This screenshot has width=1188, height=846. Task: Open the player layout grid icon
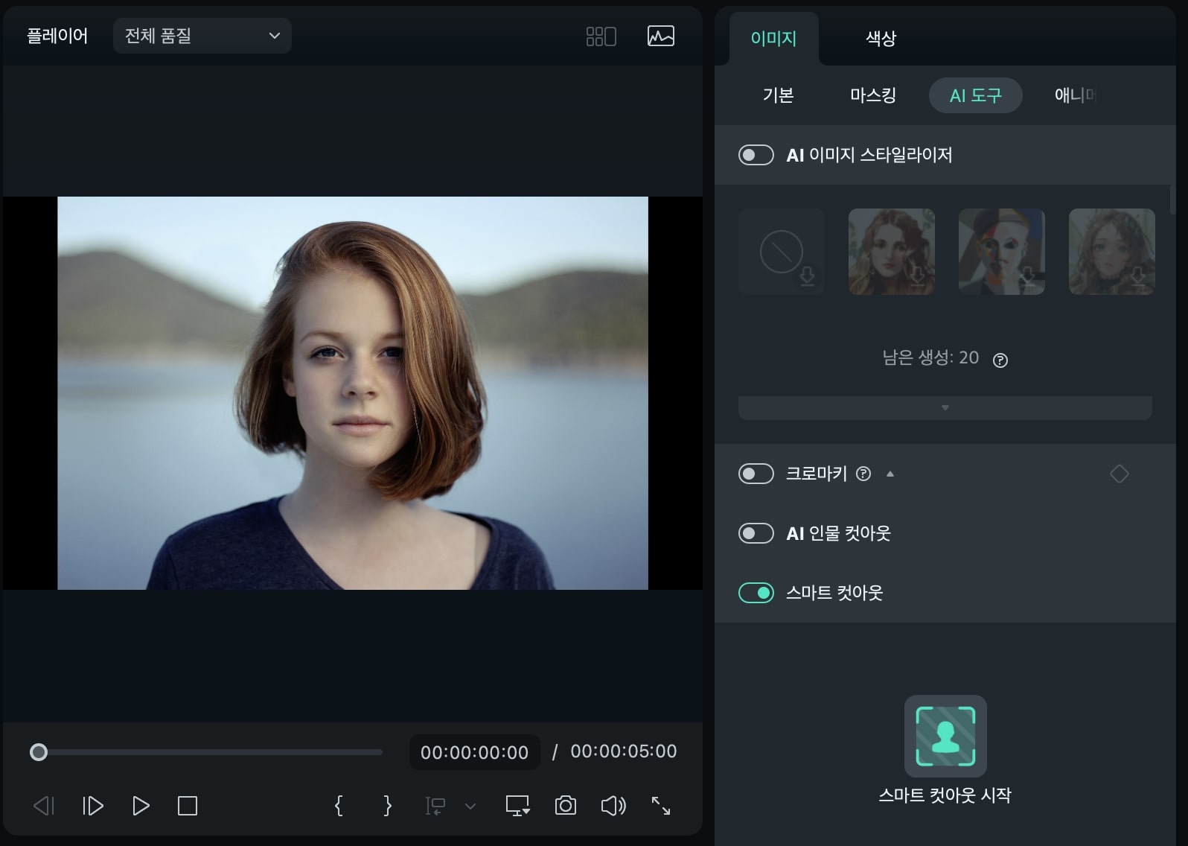click(601, 36)
